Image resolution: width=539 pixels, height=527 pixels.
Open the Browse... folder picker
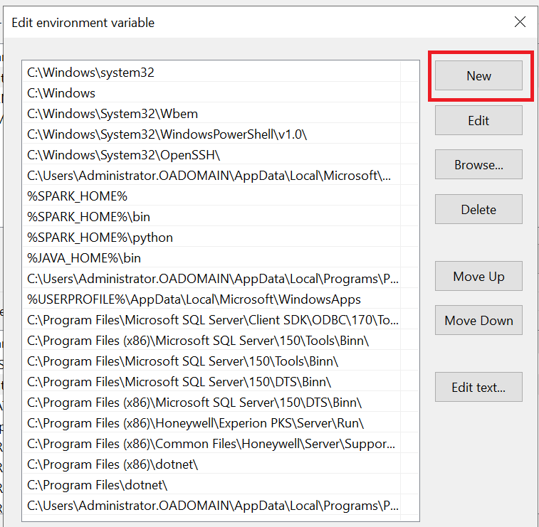click(x=478, y=165)
